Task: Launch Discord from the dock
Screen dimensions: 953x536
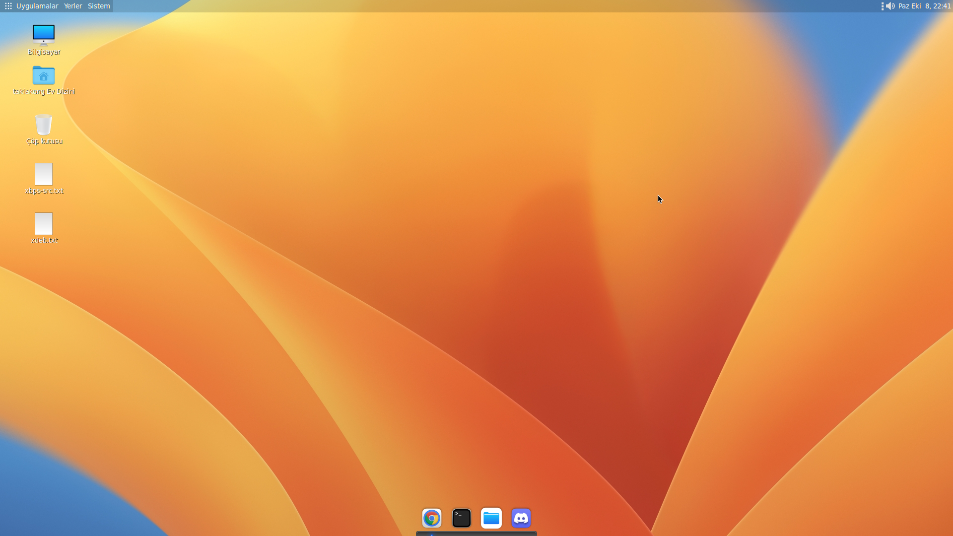Action: pos(521,518)
